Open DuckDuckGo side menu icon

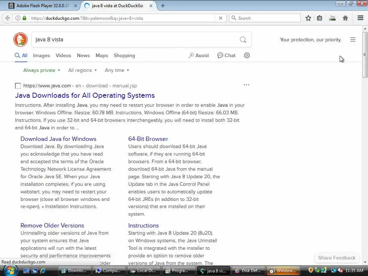(353, 40)
